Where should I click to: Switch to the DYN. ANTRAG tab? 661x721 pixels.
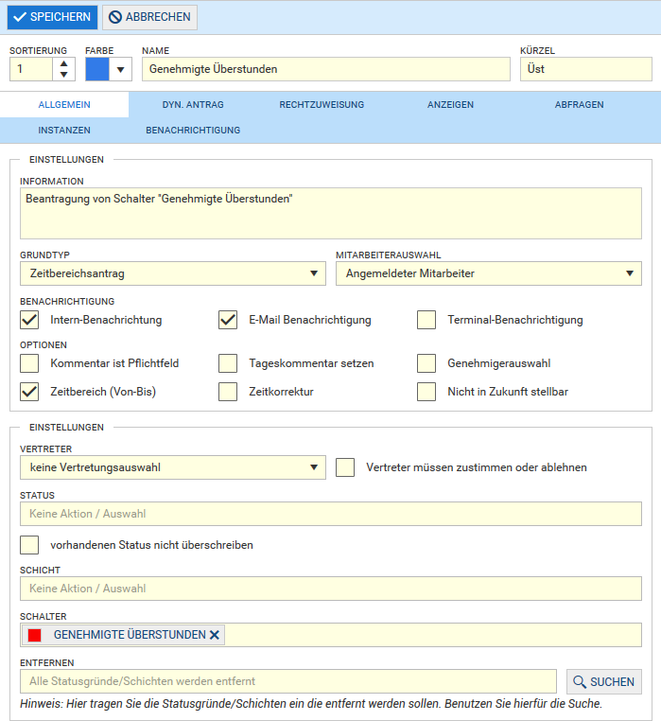click(x=193, y=104)
